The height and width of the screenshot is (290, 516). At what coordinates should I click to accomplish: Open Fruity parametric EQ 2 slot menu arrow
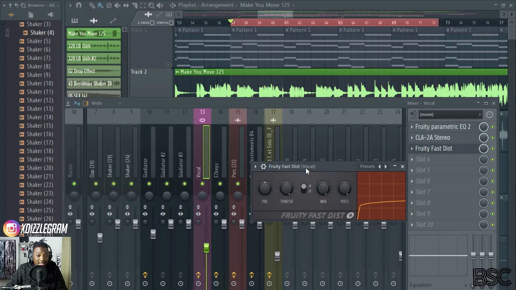point(412,127)
